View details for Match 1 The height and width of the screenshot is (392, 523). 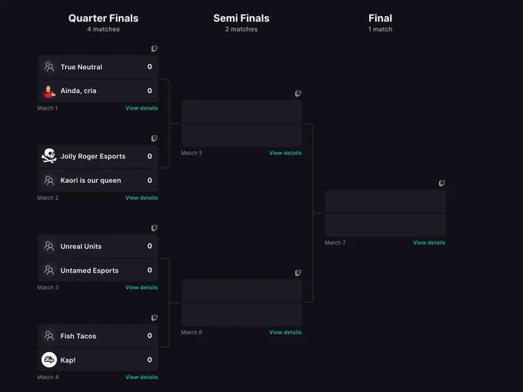pyautogui.click(x=142, y=108)
